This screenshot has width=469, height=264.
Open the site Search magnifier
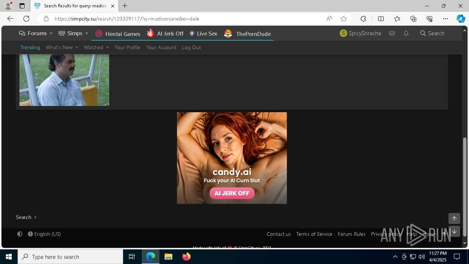[432, 33]
